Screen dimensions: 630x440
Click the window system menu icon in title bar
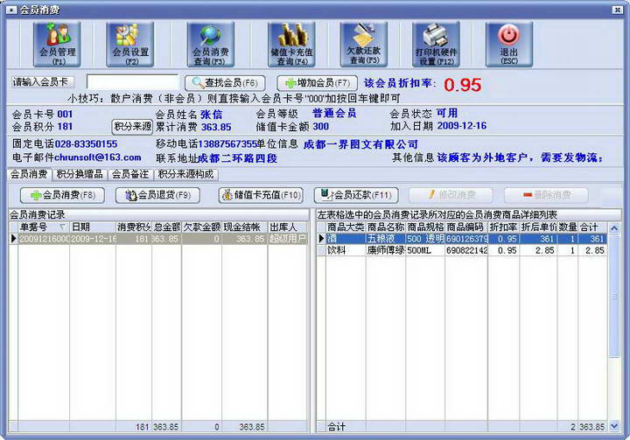click(11, 10)
